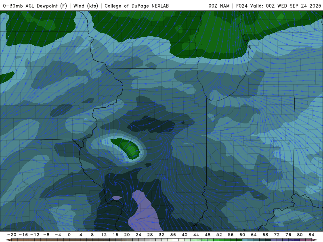Screen dimensions: 323x242
Task: Click the 16 value on the color scale
Action: [x=115, y=235]
